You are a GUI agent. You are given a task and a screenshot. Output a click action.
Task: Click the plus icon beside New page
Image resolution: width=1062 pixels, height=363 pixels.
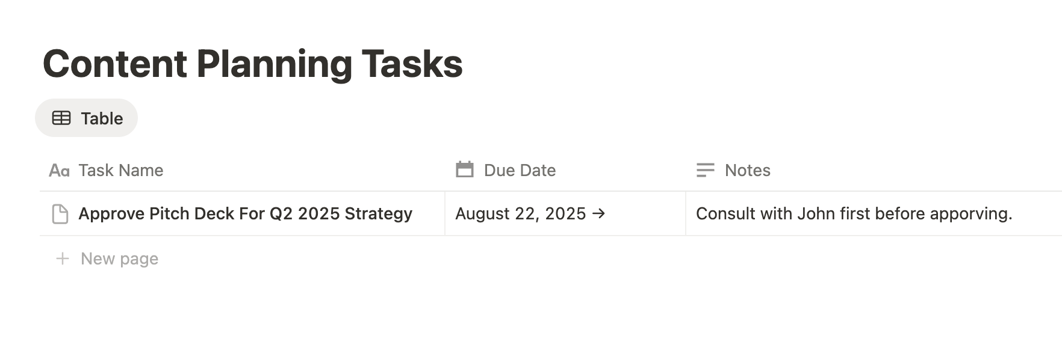[x=63, y=258]
